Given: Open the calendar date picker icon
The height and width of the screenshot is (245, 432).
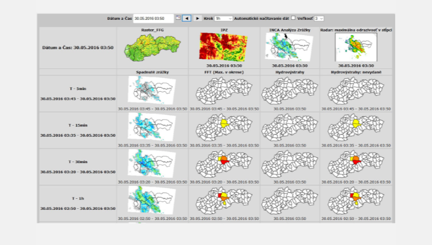Looking at the screenshot, I should pos(178,19).
